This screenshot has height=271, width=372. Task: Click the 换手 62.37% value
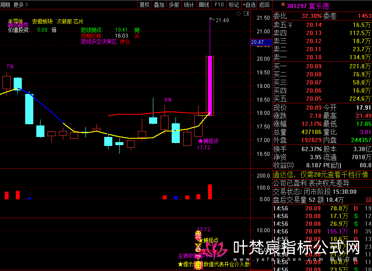(x=311, y=149)
